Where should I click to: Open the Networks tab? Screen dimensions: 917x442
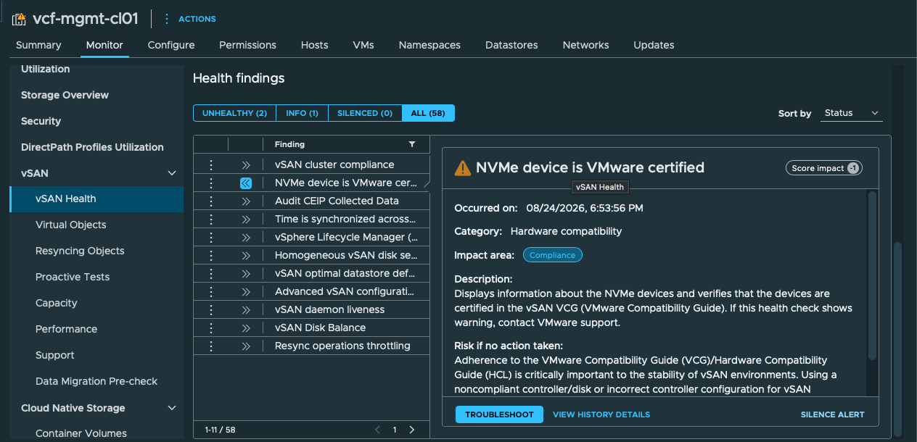click(x=585, y=45)
